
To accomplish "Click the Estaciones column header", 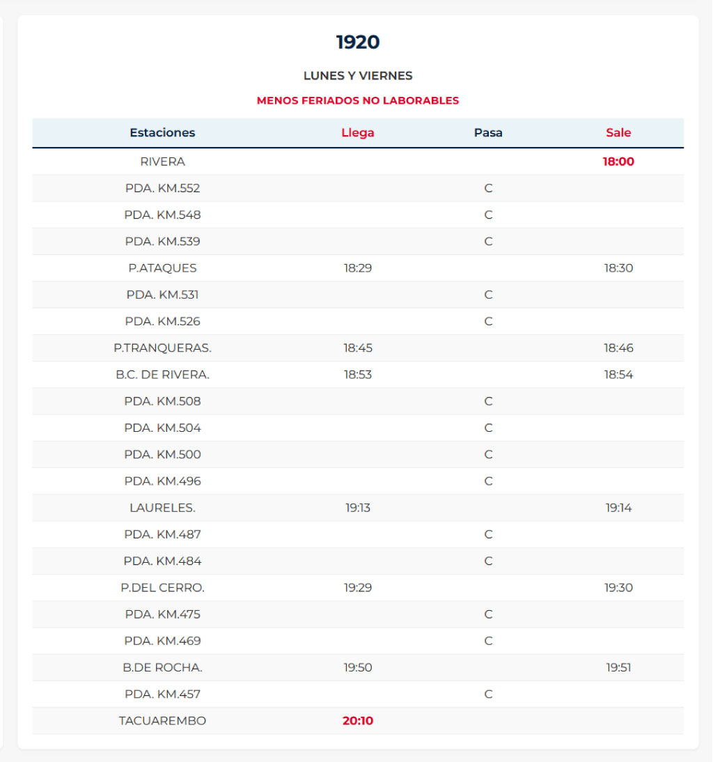I will [x=162, y=133].
